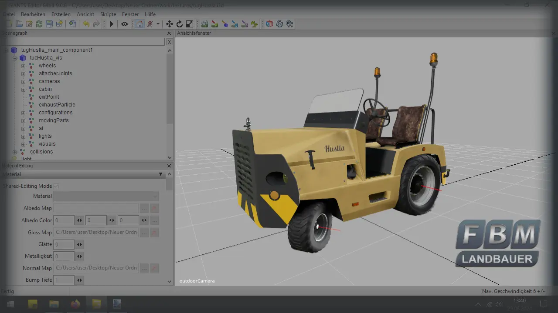
Task: Select the scale transform tool
Action: 190,24
